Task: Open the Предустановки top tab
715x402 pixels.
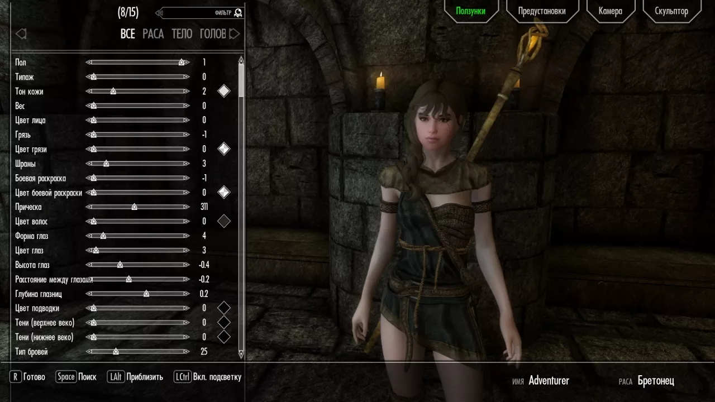Action: click(542, 11)
